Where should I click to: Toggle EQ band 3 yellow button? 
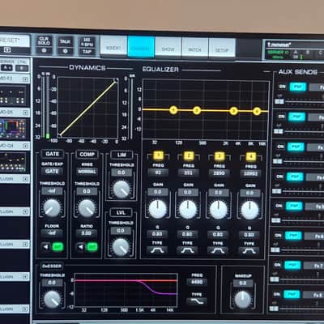(x=220, y=156)
